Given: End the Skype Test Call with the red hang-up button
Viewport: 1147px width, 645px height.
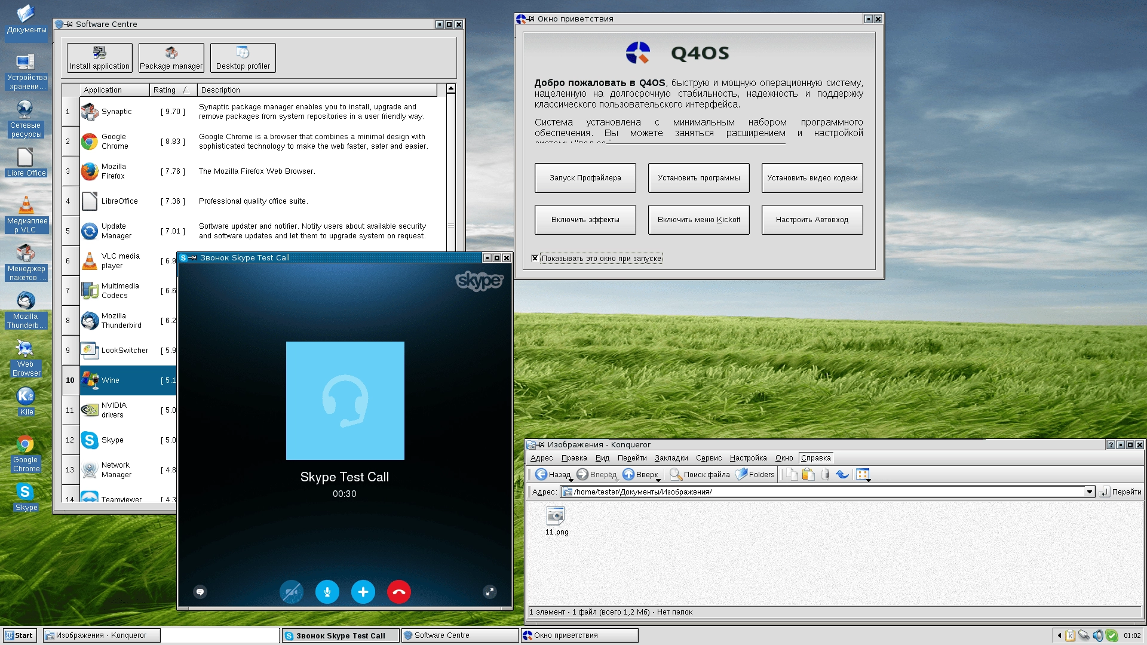Looking at the screenshot, I should click(x=399, y=592).
